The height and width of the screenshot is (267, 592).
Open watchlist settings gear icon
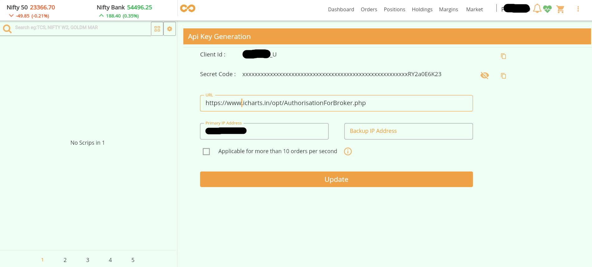(x=170, y=29)
